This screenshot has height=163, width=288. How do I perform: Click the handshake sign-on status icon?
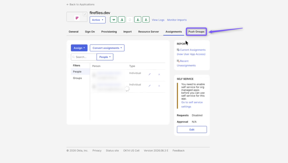pos(114,20)
